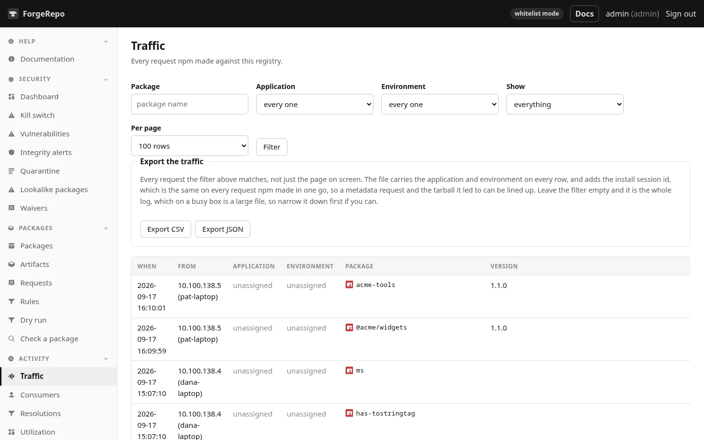
Task: Click the Waivers note icon
Action: 11,208
